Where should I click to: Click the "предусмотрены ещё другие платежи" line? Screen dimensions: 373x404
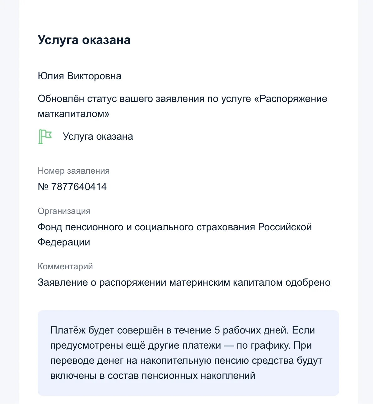tap(136, 345)
